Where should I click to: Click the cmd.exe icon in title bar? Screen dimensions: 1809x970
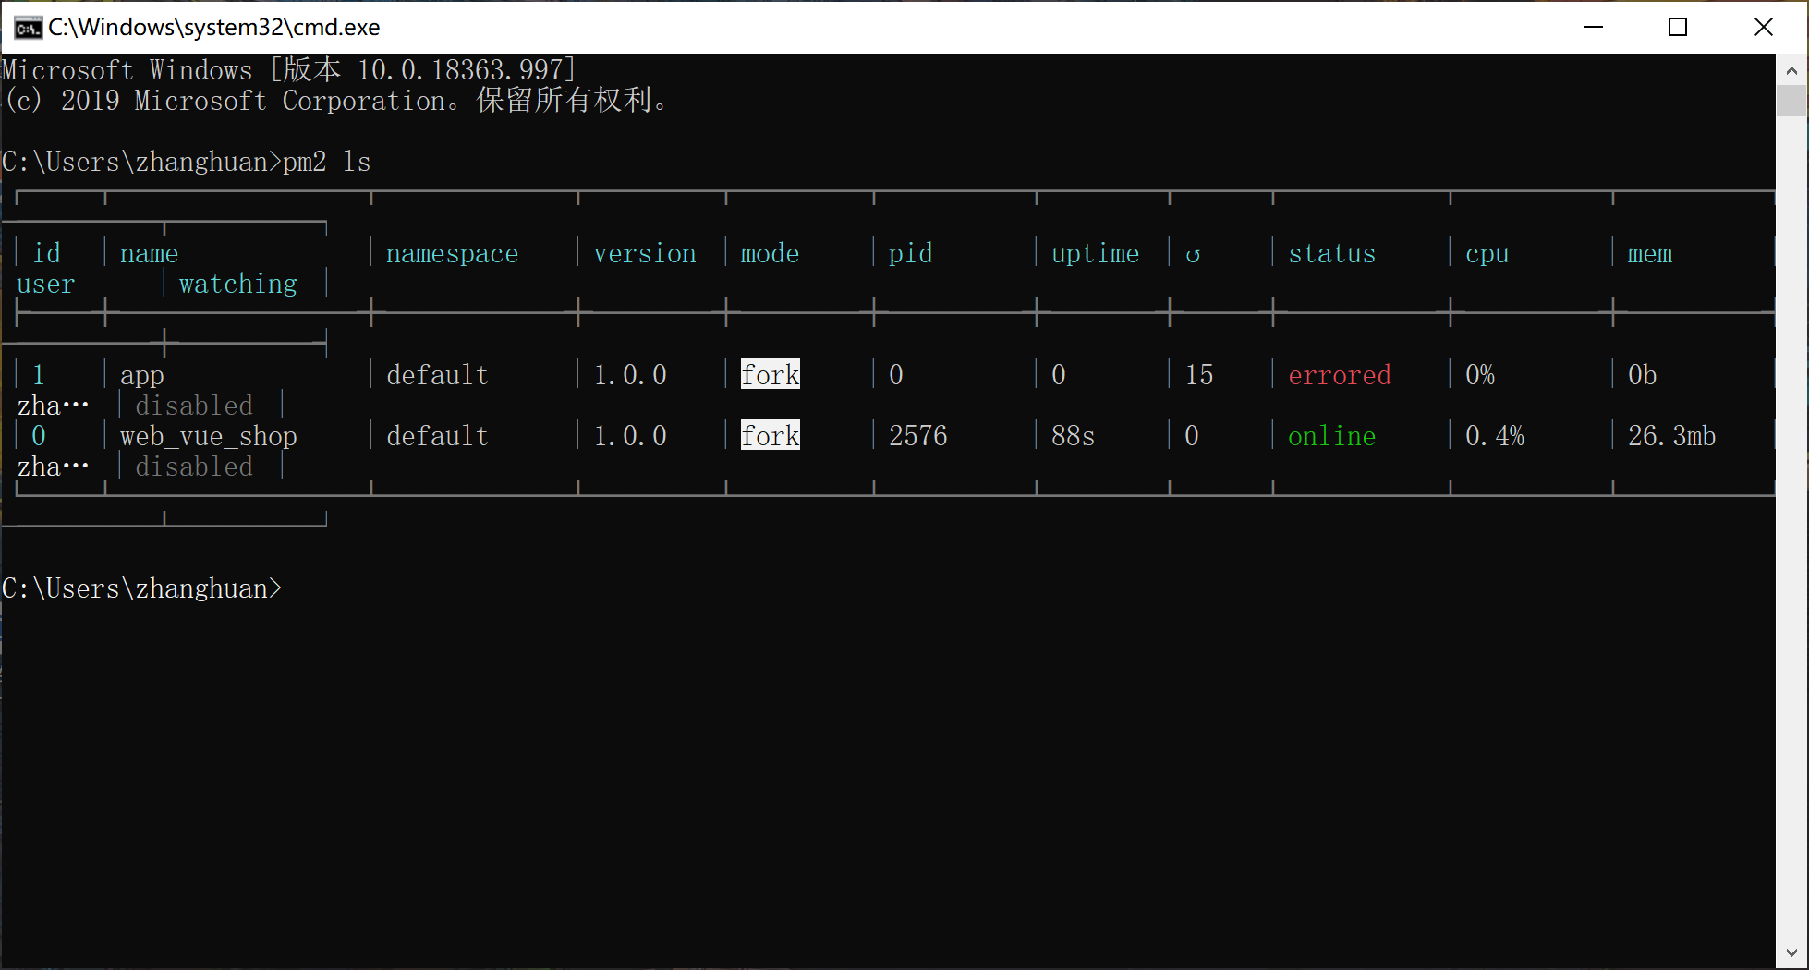pos(28,28)
